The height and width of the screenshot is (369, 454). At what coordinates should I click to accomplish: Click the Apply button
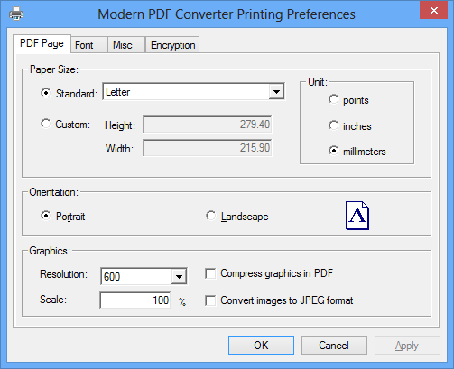[407, 346]
